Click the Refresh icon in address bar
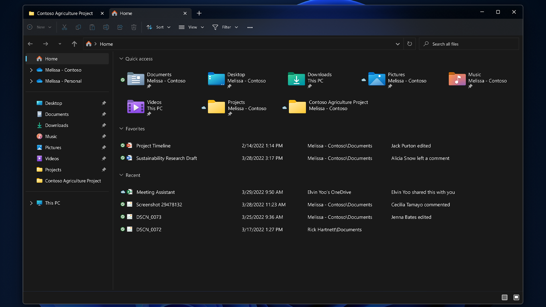 pyautogui.click(x=409, y=44)
